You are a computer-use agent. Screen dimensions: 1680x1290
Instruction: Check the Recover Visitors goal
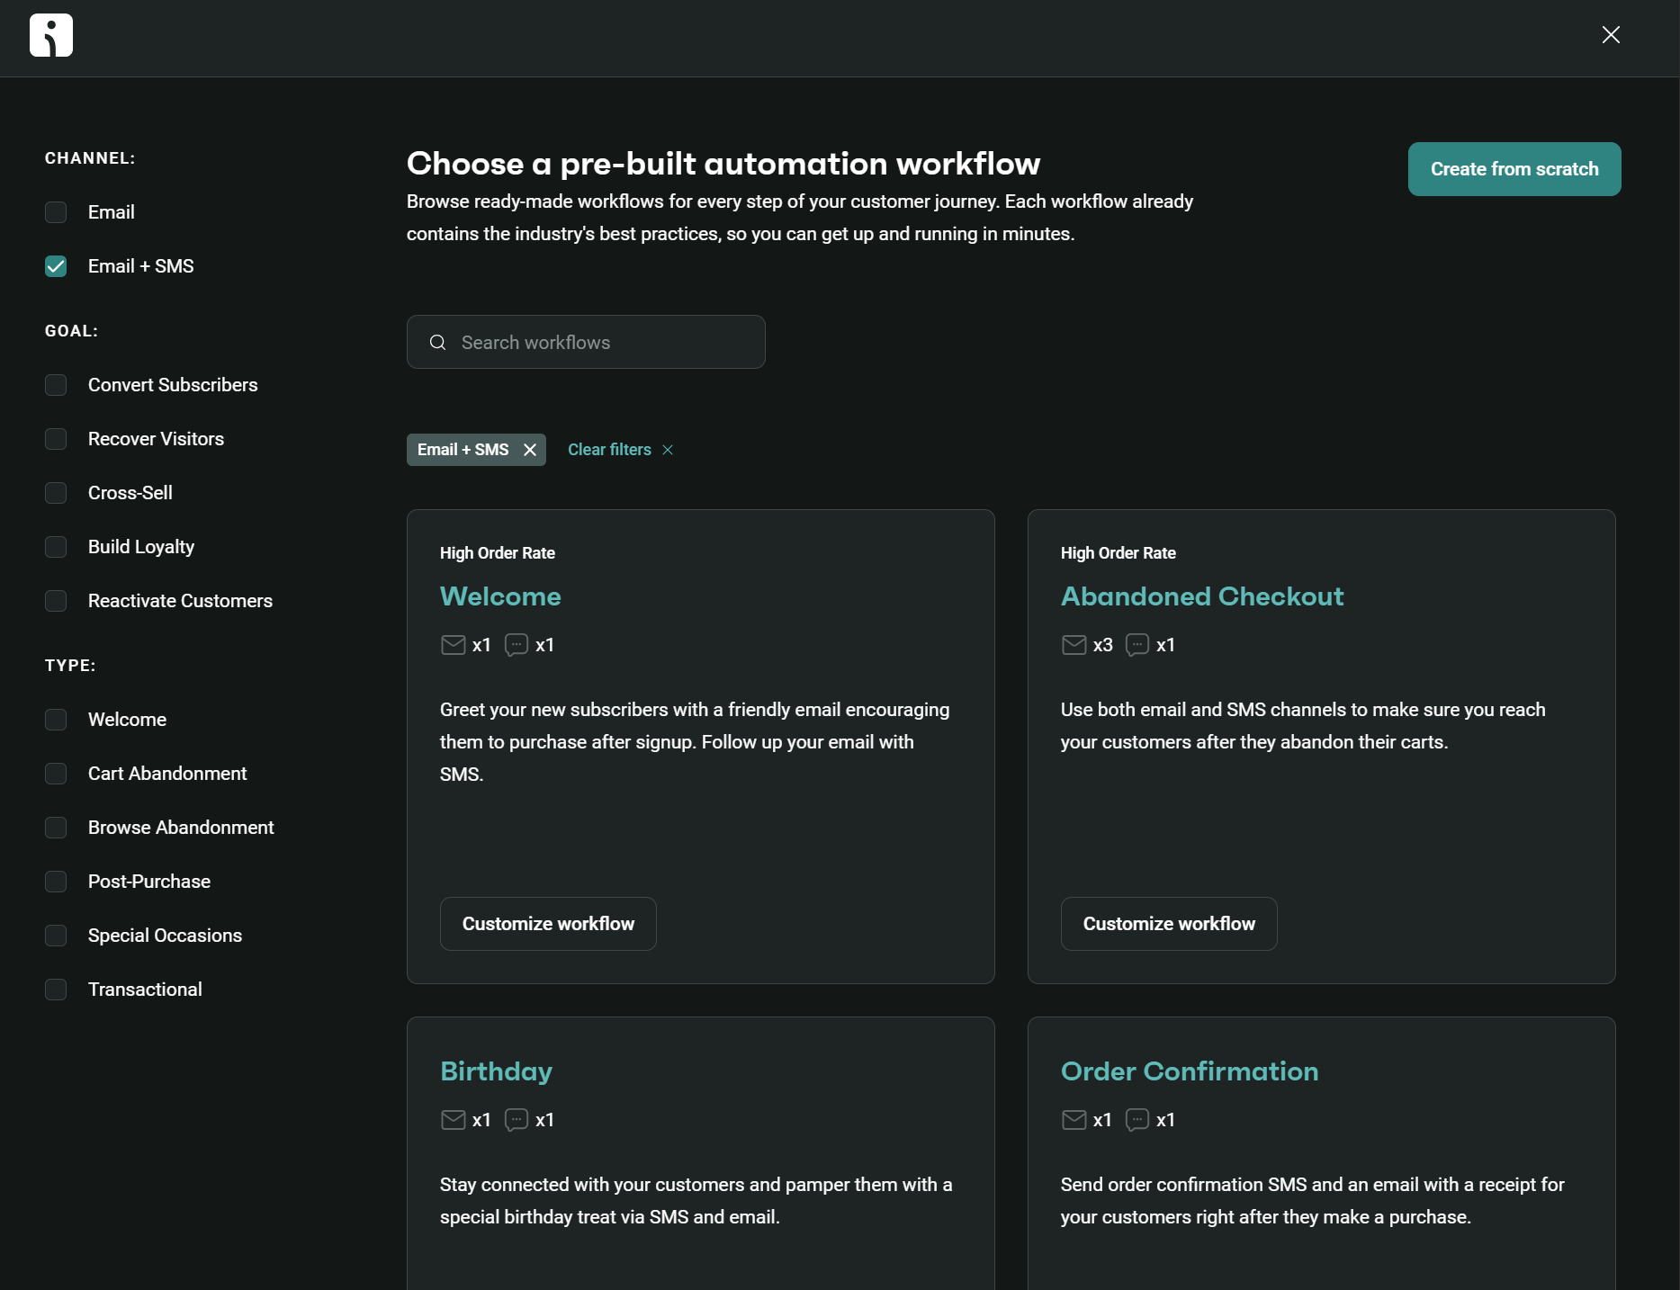(56, 439)
